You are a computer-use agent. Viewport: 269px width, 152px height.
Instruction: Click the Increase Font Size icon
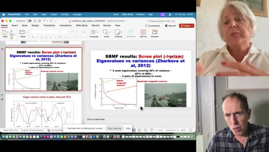pos(72,32)
